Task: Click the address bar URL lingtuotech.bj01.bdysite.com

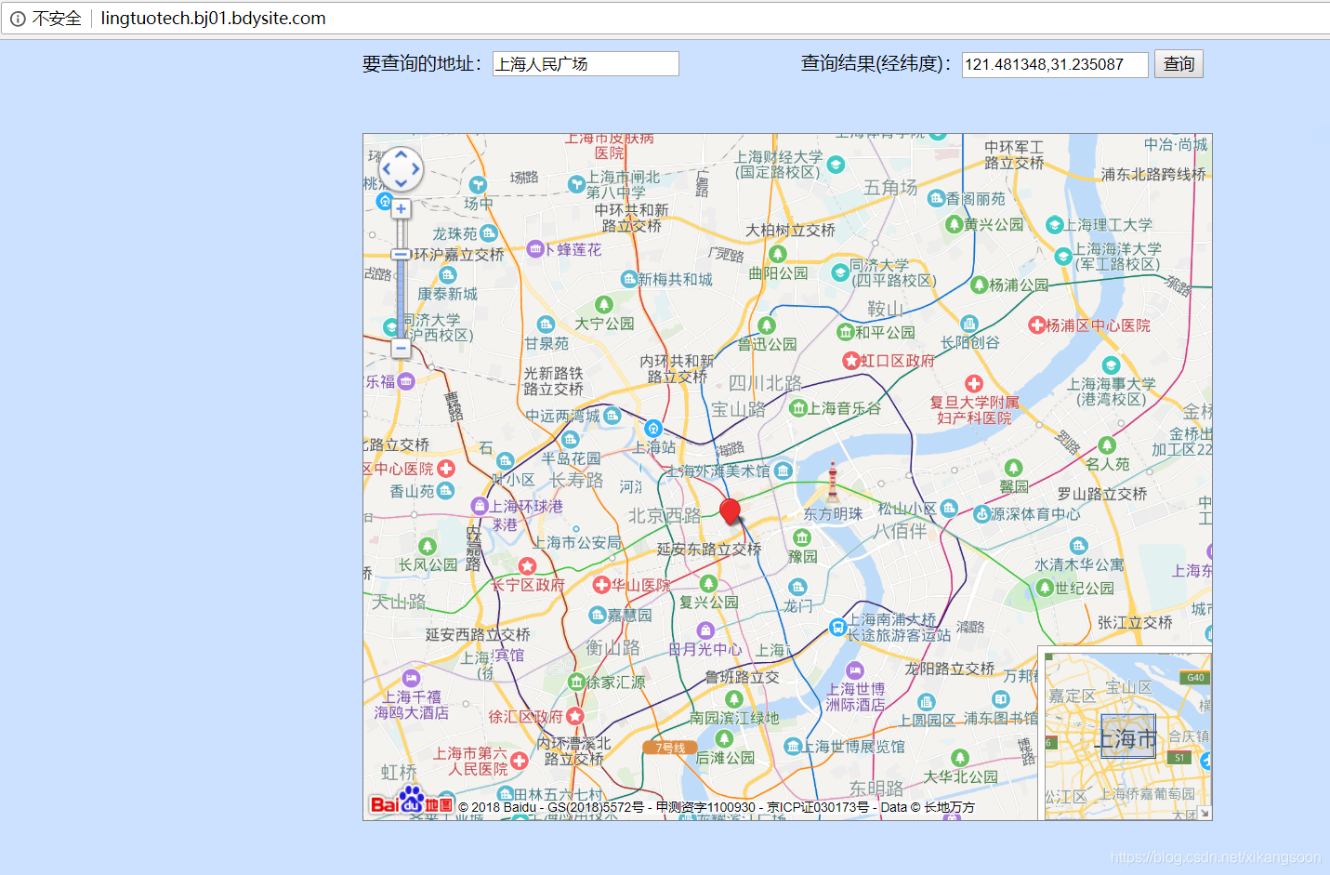Action: 214,19
